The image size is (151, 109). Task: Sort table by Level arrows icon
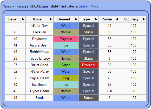(23, 19)
